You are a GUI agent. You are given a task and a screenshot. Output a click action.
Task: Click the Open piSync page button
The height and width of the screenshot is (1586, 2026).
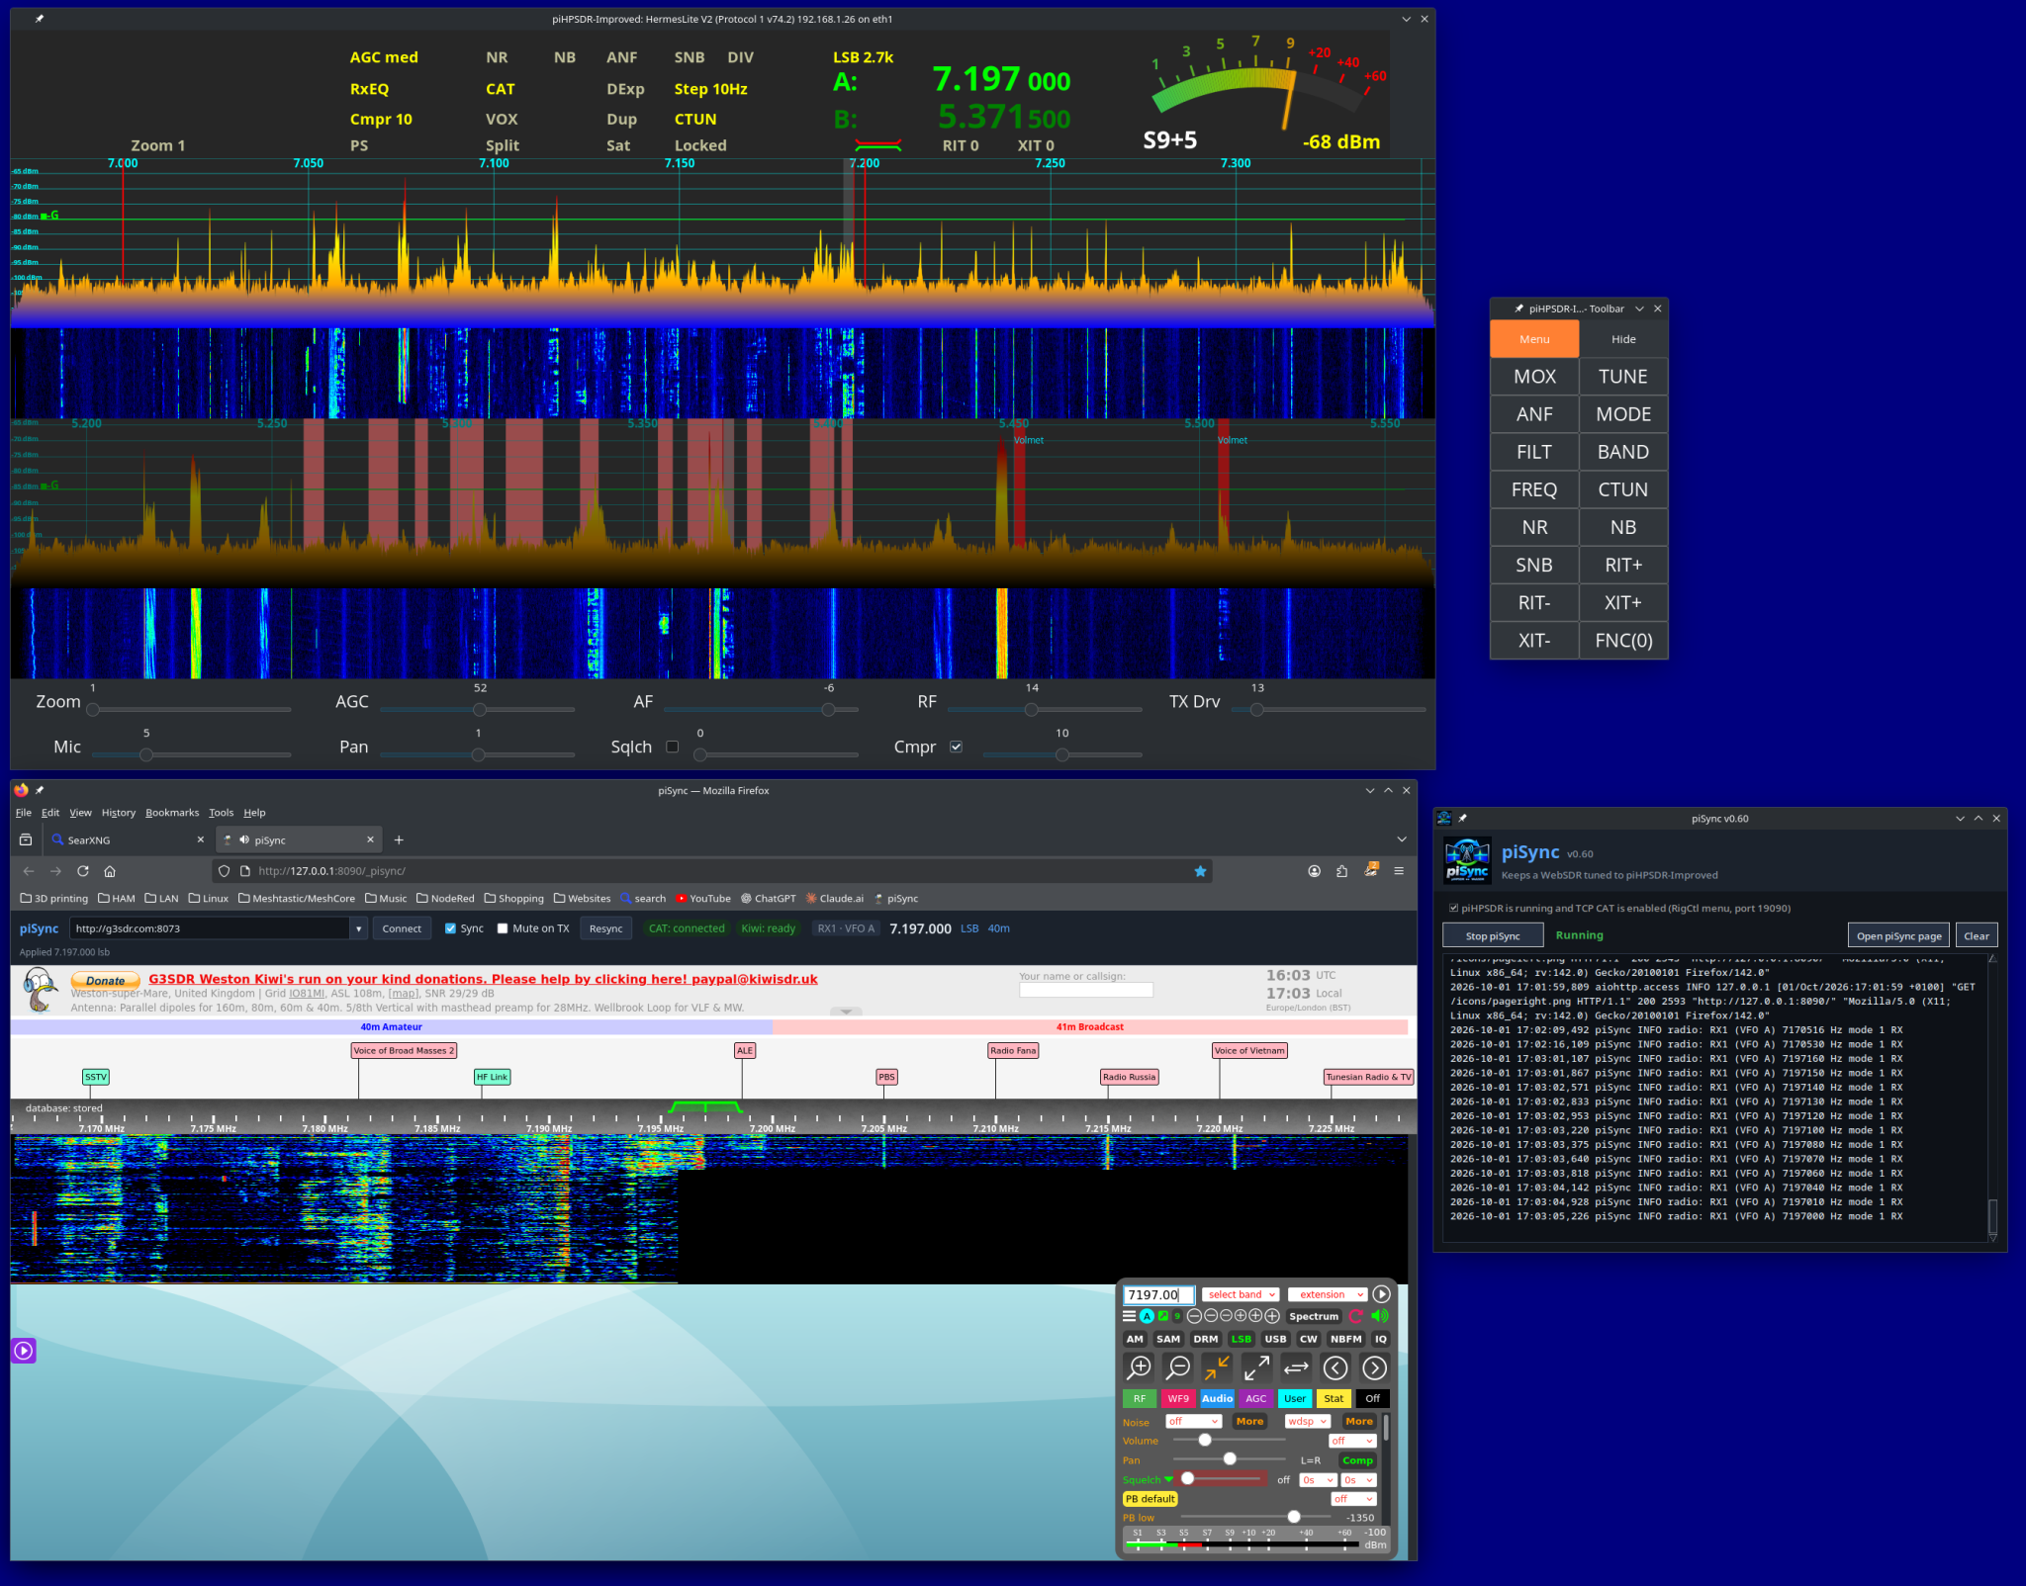pyautogui.click(x=1898, y=935)
